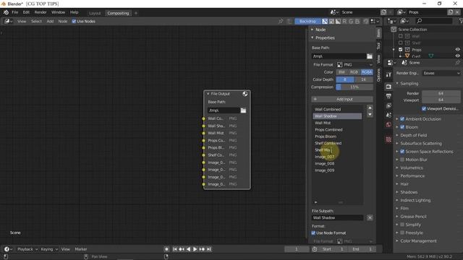This screenshot has height=260, width=463.
Task: Expand the Volumetrics panel
Action: tap(412, 168)
